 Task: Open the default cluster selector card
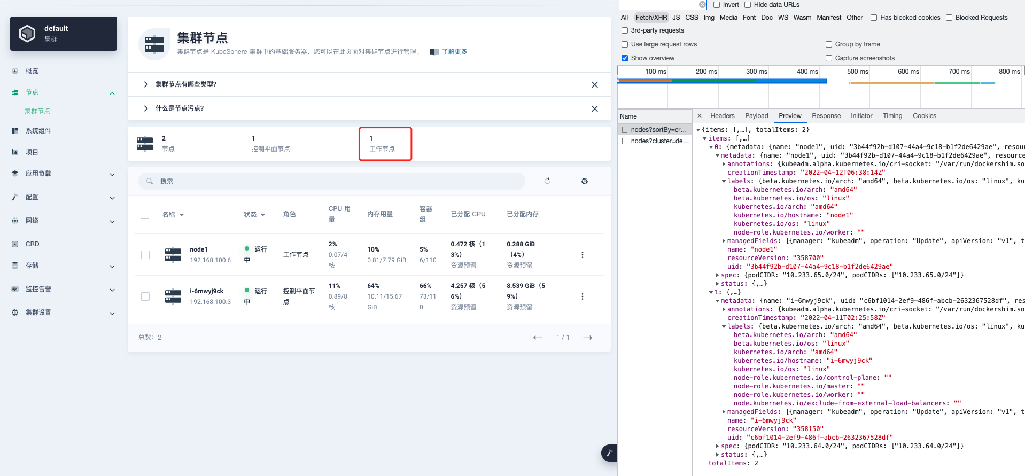pos(64,34)
